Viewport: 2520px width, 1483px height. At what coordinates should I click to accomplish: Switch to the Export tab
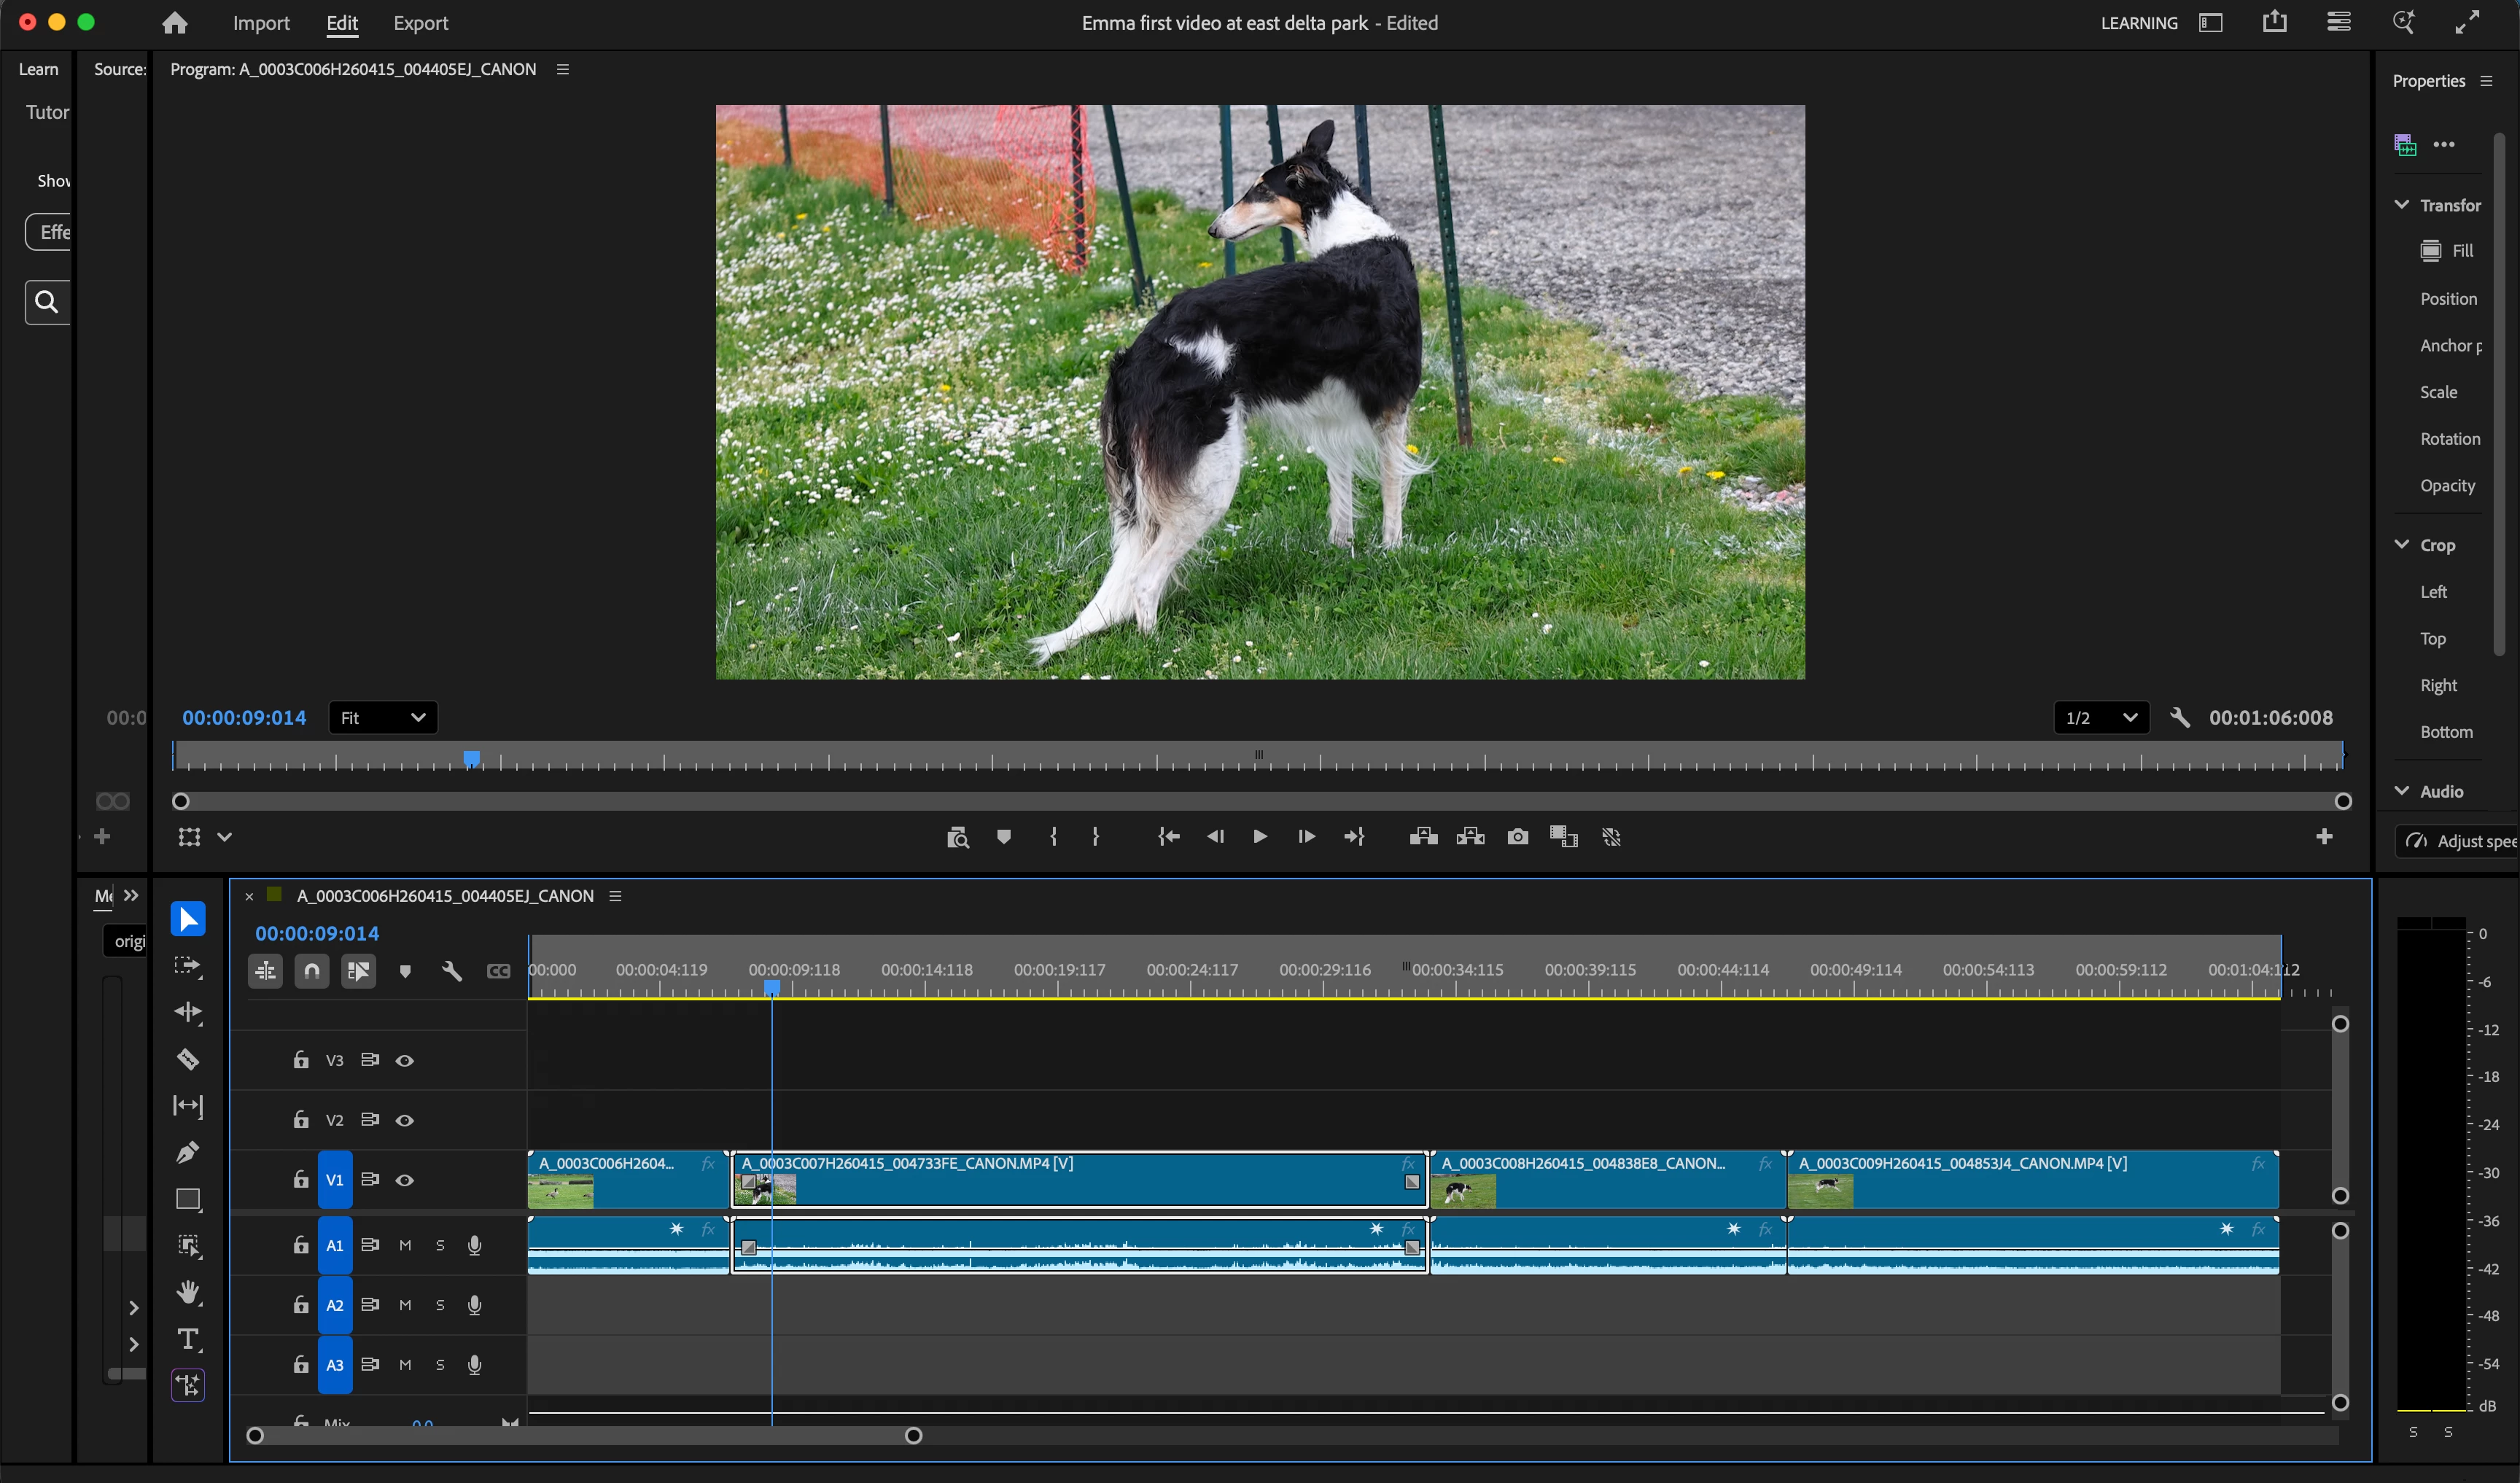click(420, 23)
